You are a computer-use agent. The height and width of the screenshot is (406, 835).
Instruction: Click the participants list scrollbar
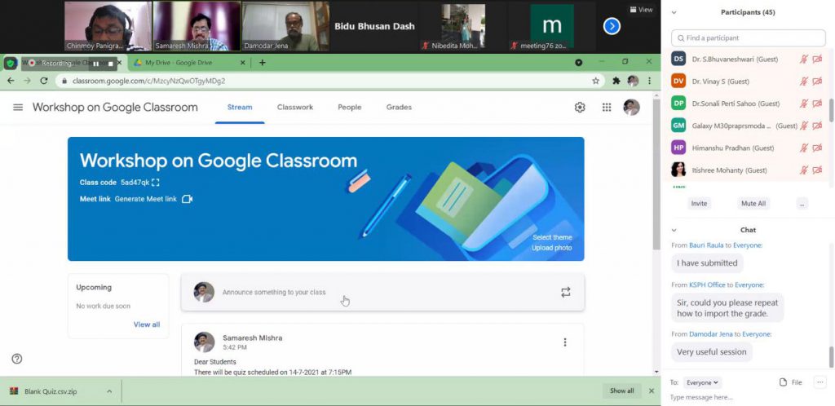832,110
